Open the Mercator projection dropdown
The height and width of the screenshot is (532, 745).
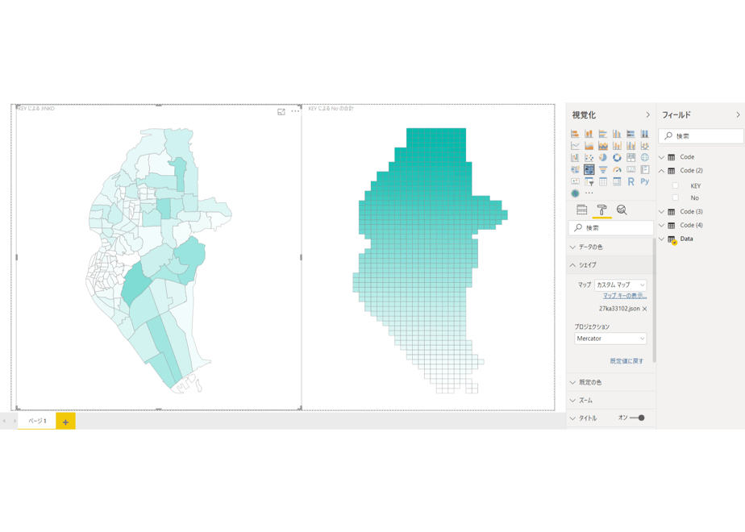(610, 339)
